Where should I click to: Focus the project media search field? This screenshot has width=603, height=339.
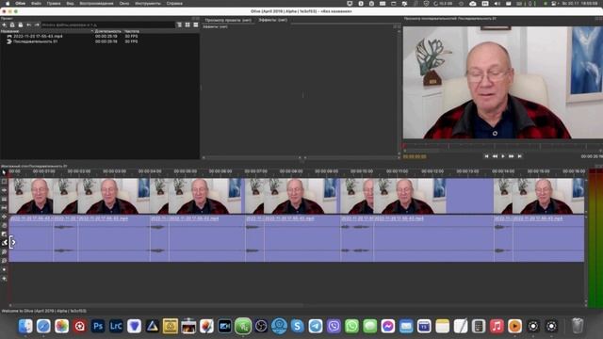coord(107,24)
